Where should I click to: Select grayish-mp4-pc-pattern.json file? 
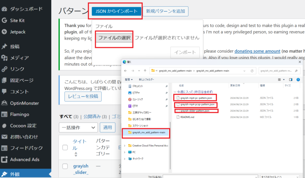(x=195, y=98)
